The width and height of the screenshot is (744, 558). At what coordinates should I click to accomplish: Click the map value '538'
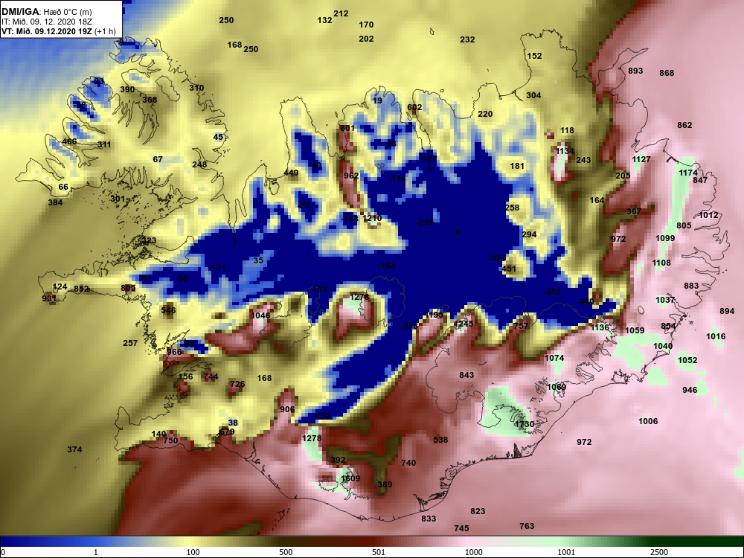pyautogui.click(x=440, y=440)
